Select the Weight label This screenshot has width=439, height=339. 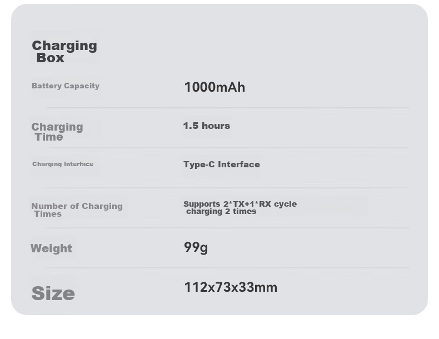click(51, 248)
